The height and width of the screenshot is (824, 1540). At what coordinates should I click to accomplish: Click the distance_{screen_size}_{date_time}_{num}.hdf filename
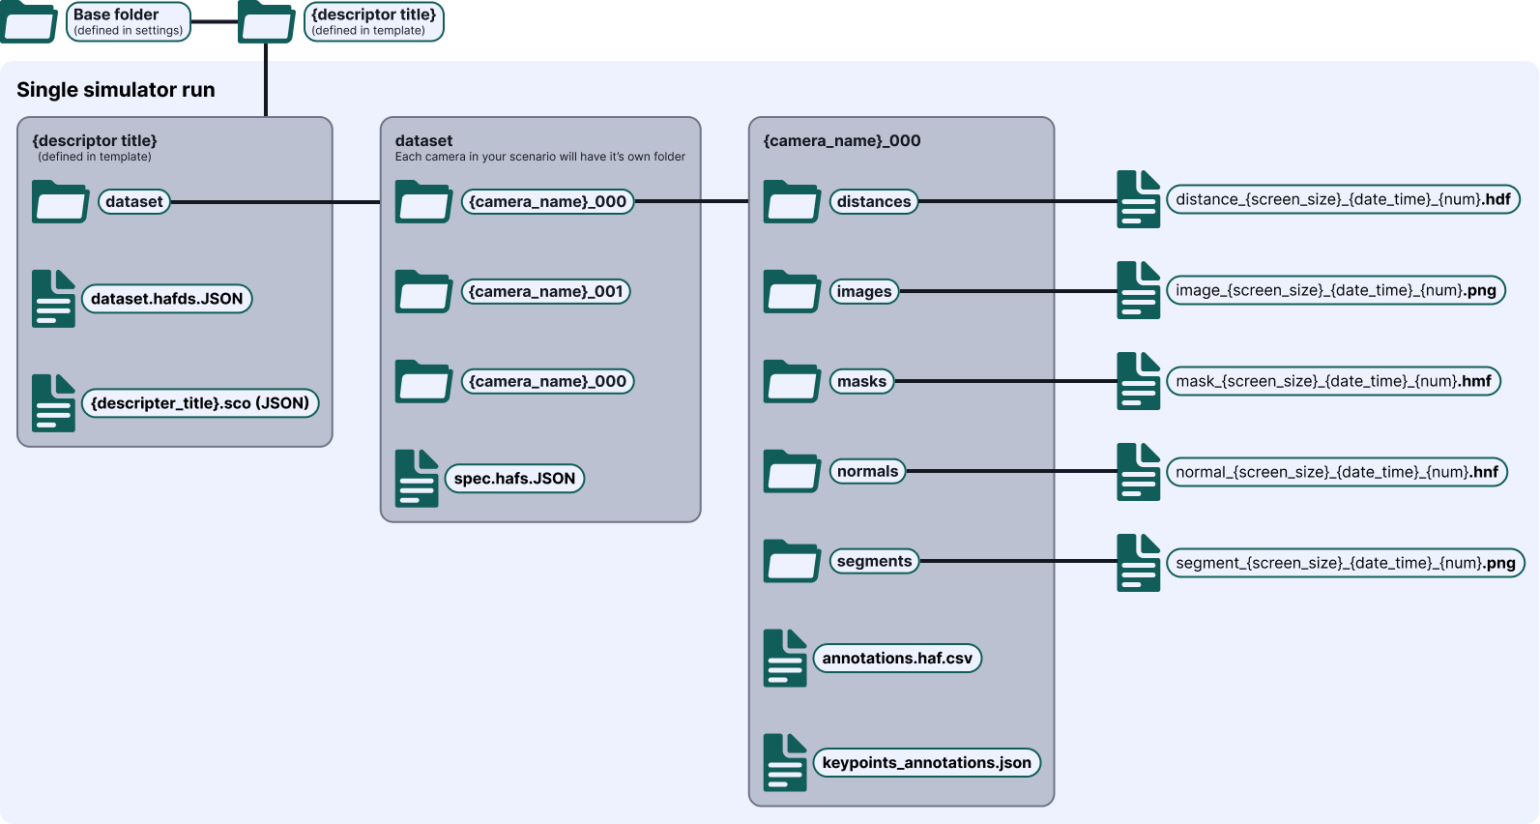coord(1344,199)
